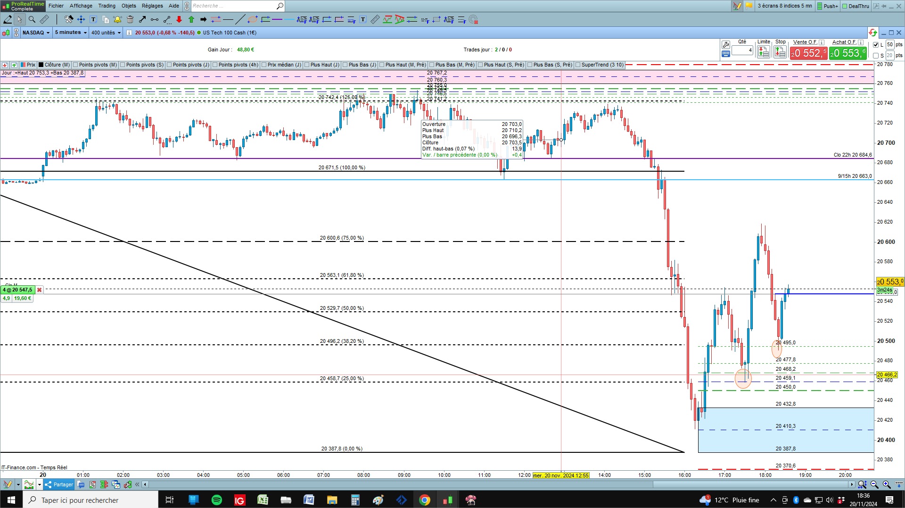Choose the alert bell tool

point(117,19)
